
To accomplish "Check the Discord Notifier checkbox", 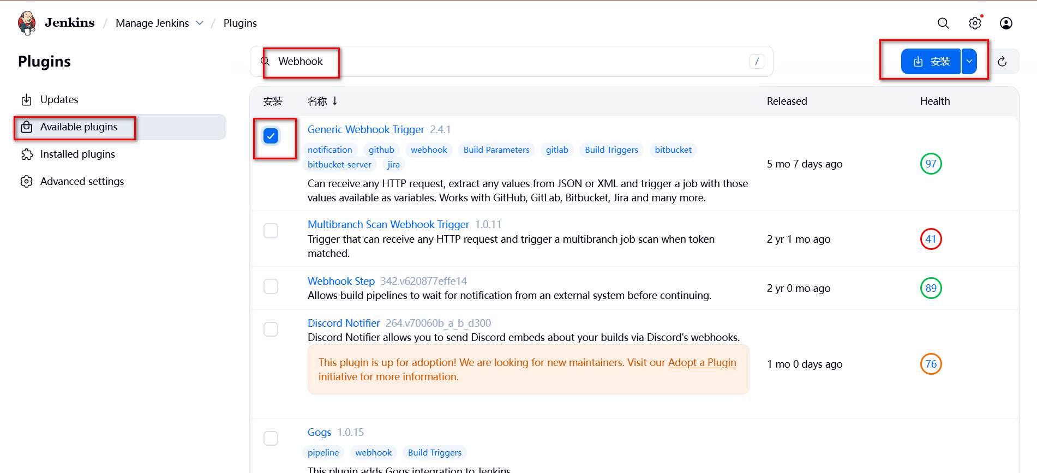I will coord(271,329).
